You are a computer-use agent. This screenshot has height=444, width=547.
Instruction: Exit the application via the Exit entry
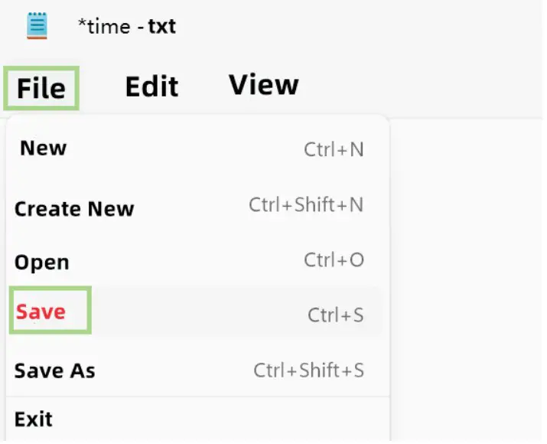click(x=34, y=419)
